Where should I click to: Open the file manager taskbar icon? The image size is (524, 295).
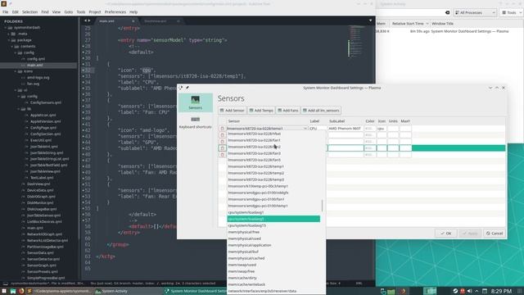[x=13, y=291]
